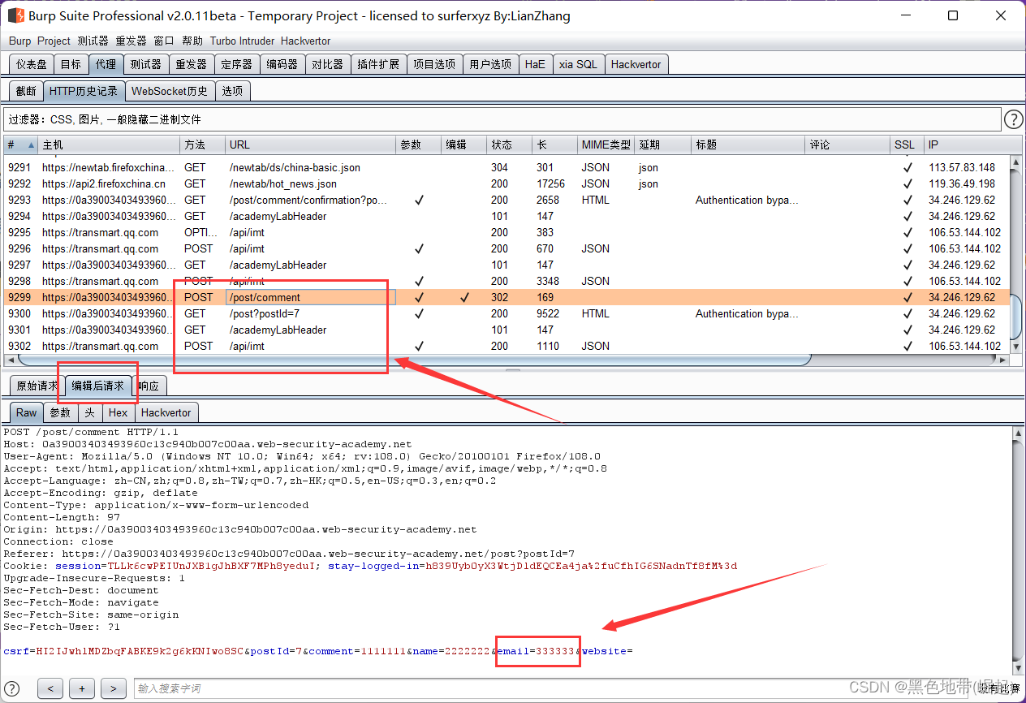Switch to the 重发器 main tab

tap(192, 64)
